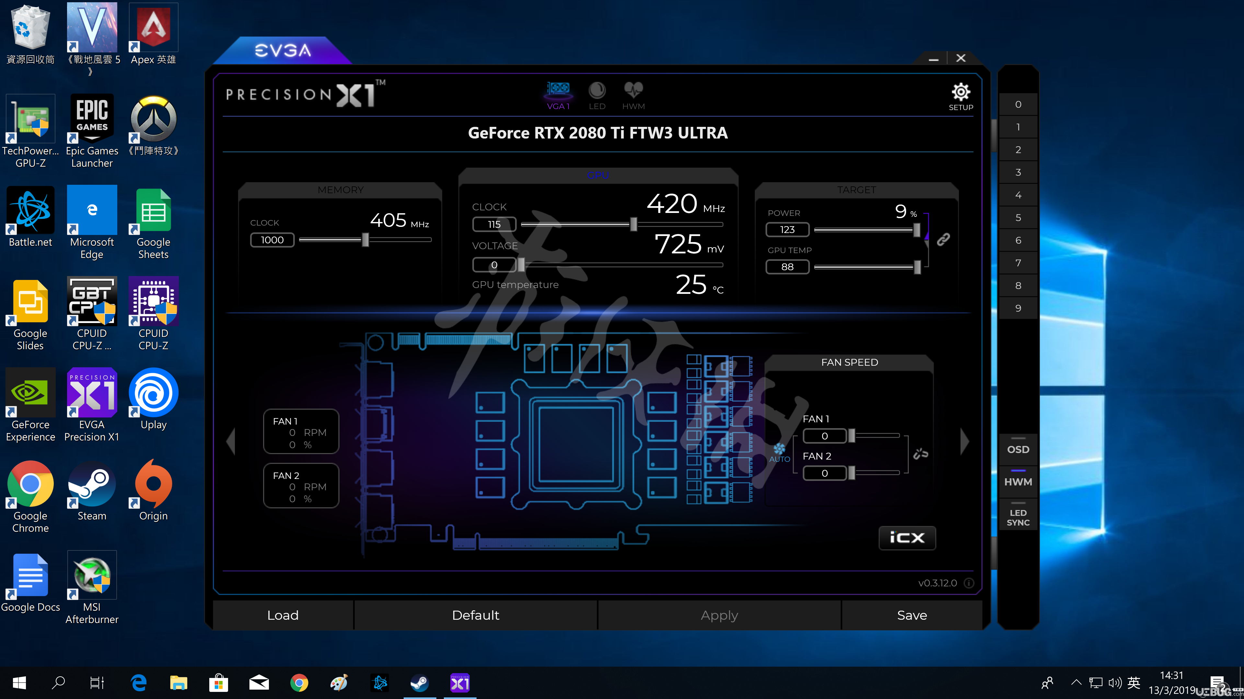The width and height of the screenshot is (1244, 699).
Task: Select profile slot 3
Action: (1018, 172)
